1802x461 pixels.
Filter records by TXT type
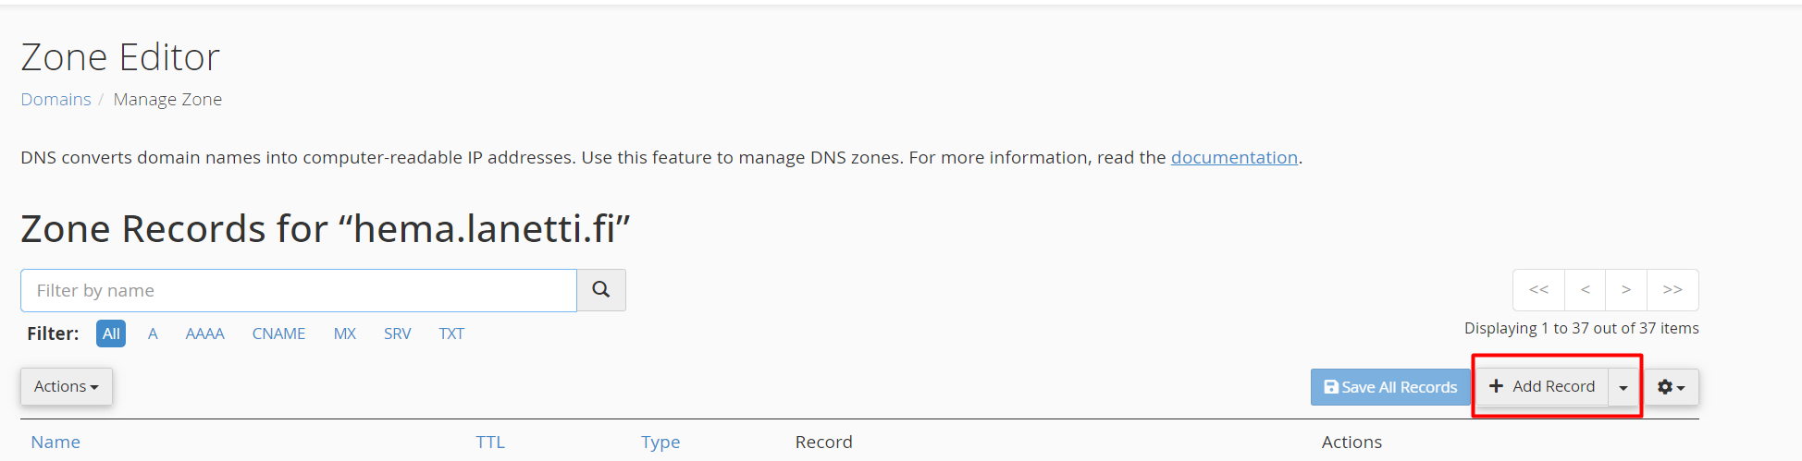(x=451, y=334)
